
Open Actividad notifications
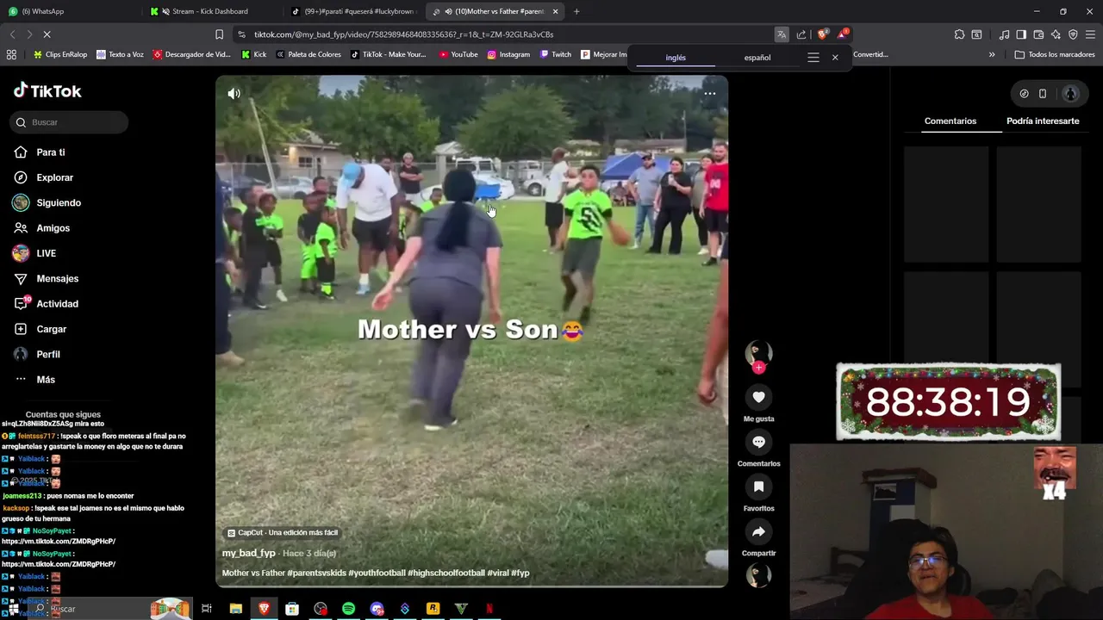point(57,304)
